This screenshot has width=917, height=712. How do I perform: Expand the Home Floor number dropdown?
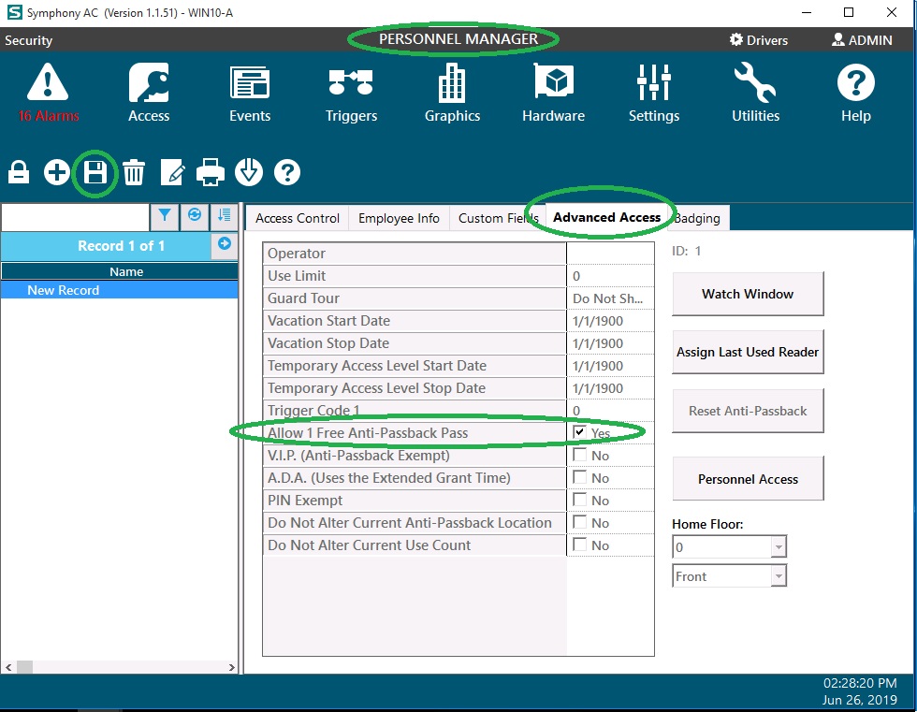(x=778, y=547)
